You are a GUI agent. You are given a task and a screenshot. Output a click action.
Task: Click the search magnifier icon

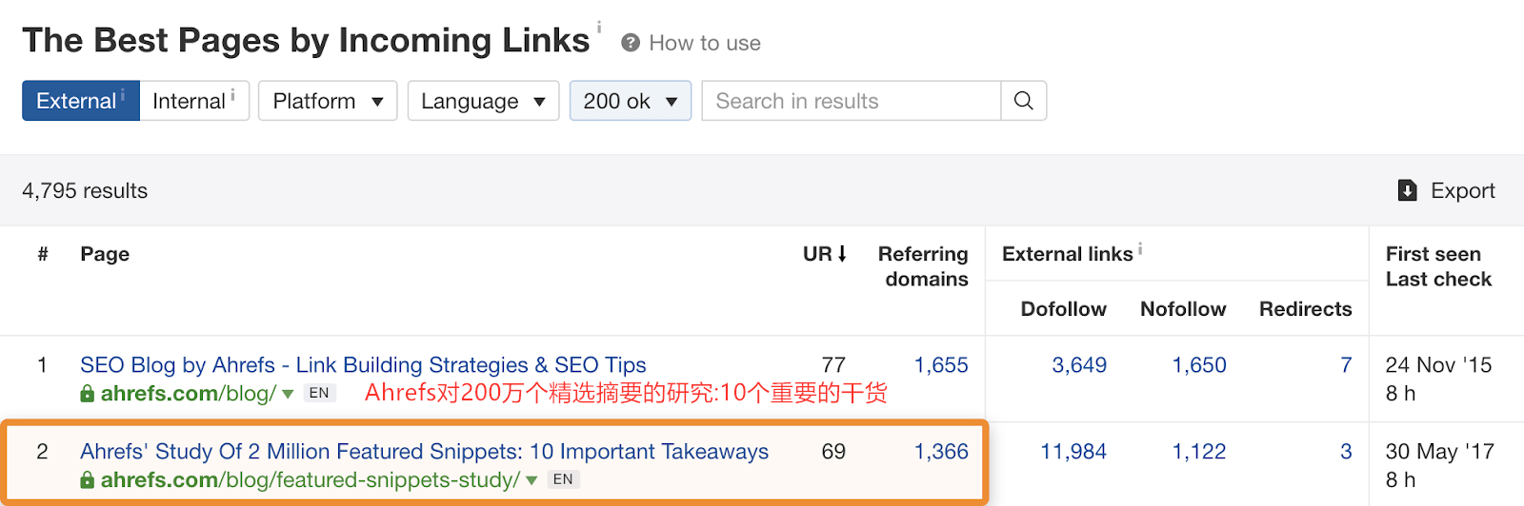(x=1023, y=101)
